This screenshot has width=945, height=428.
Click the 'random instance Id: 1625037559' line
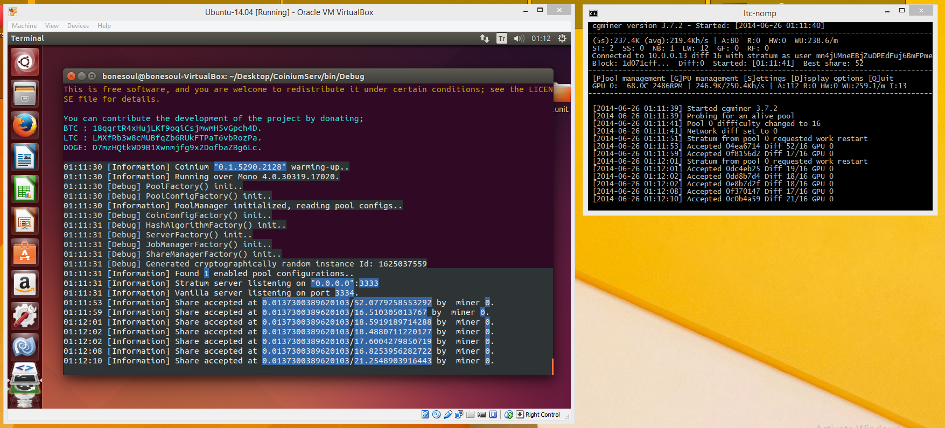tap(245, 264)
